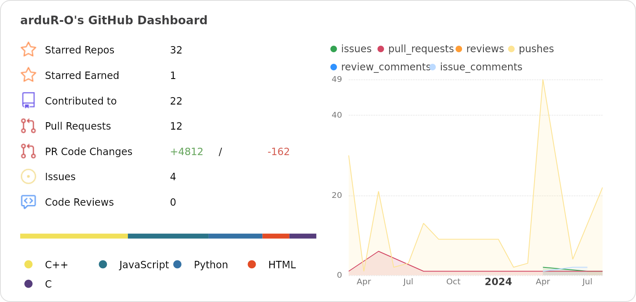The image size is (636, 302).
Task: Click the 40 value on chart y-axis
Action: point(337,115)
